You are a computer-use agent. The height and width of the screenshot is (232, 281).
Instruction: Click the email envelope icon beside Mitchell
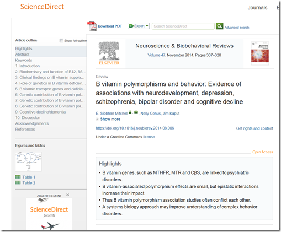point(136,112)
